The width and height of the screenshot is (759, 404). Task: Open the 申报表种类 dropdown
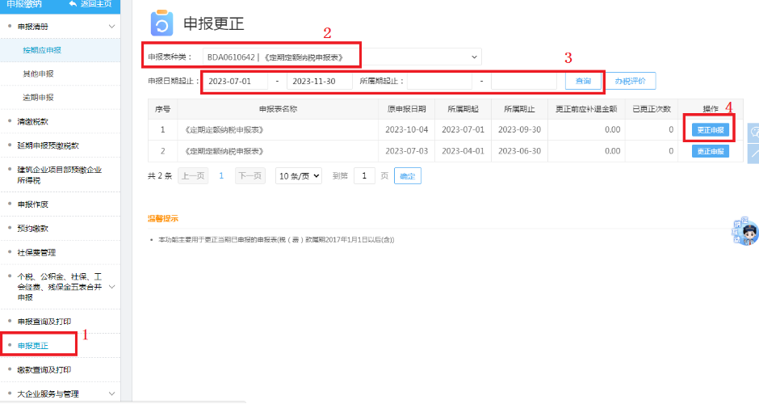point(342,57)
